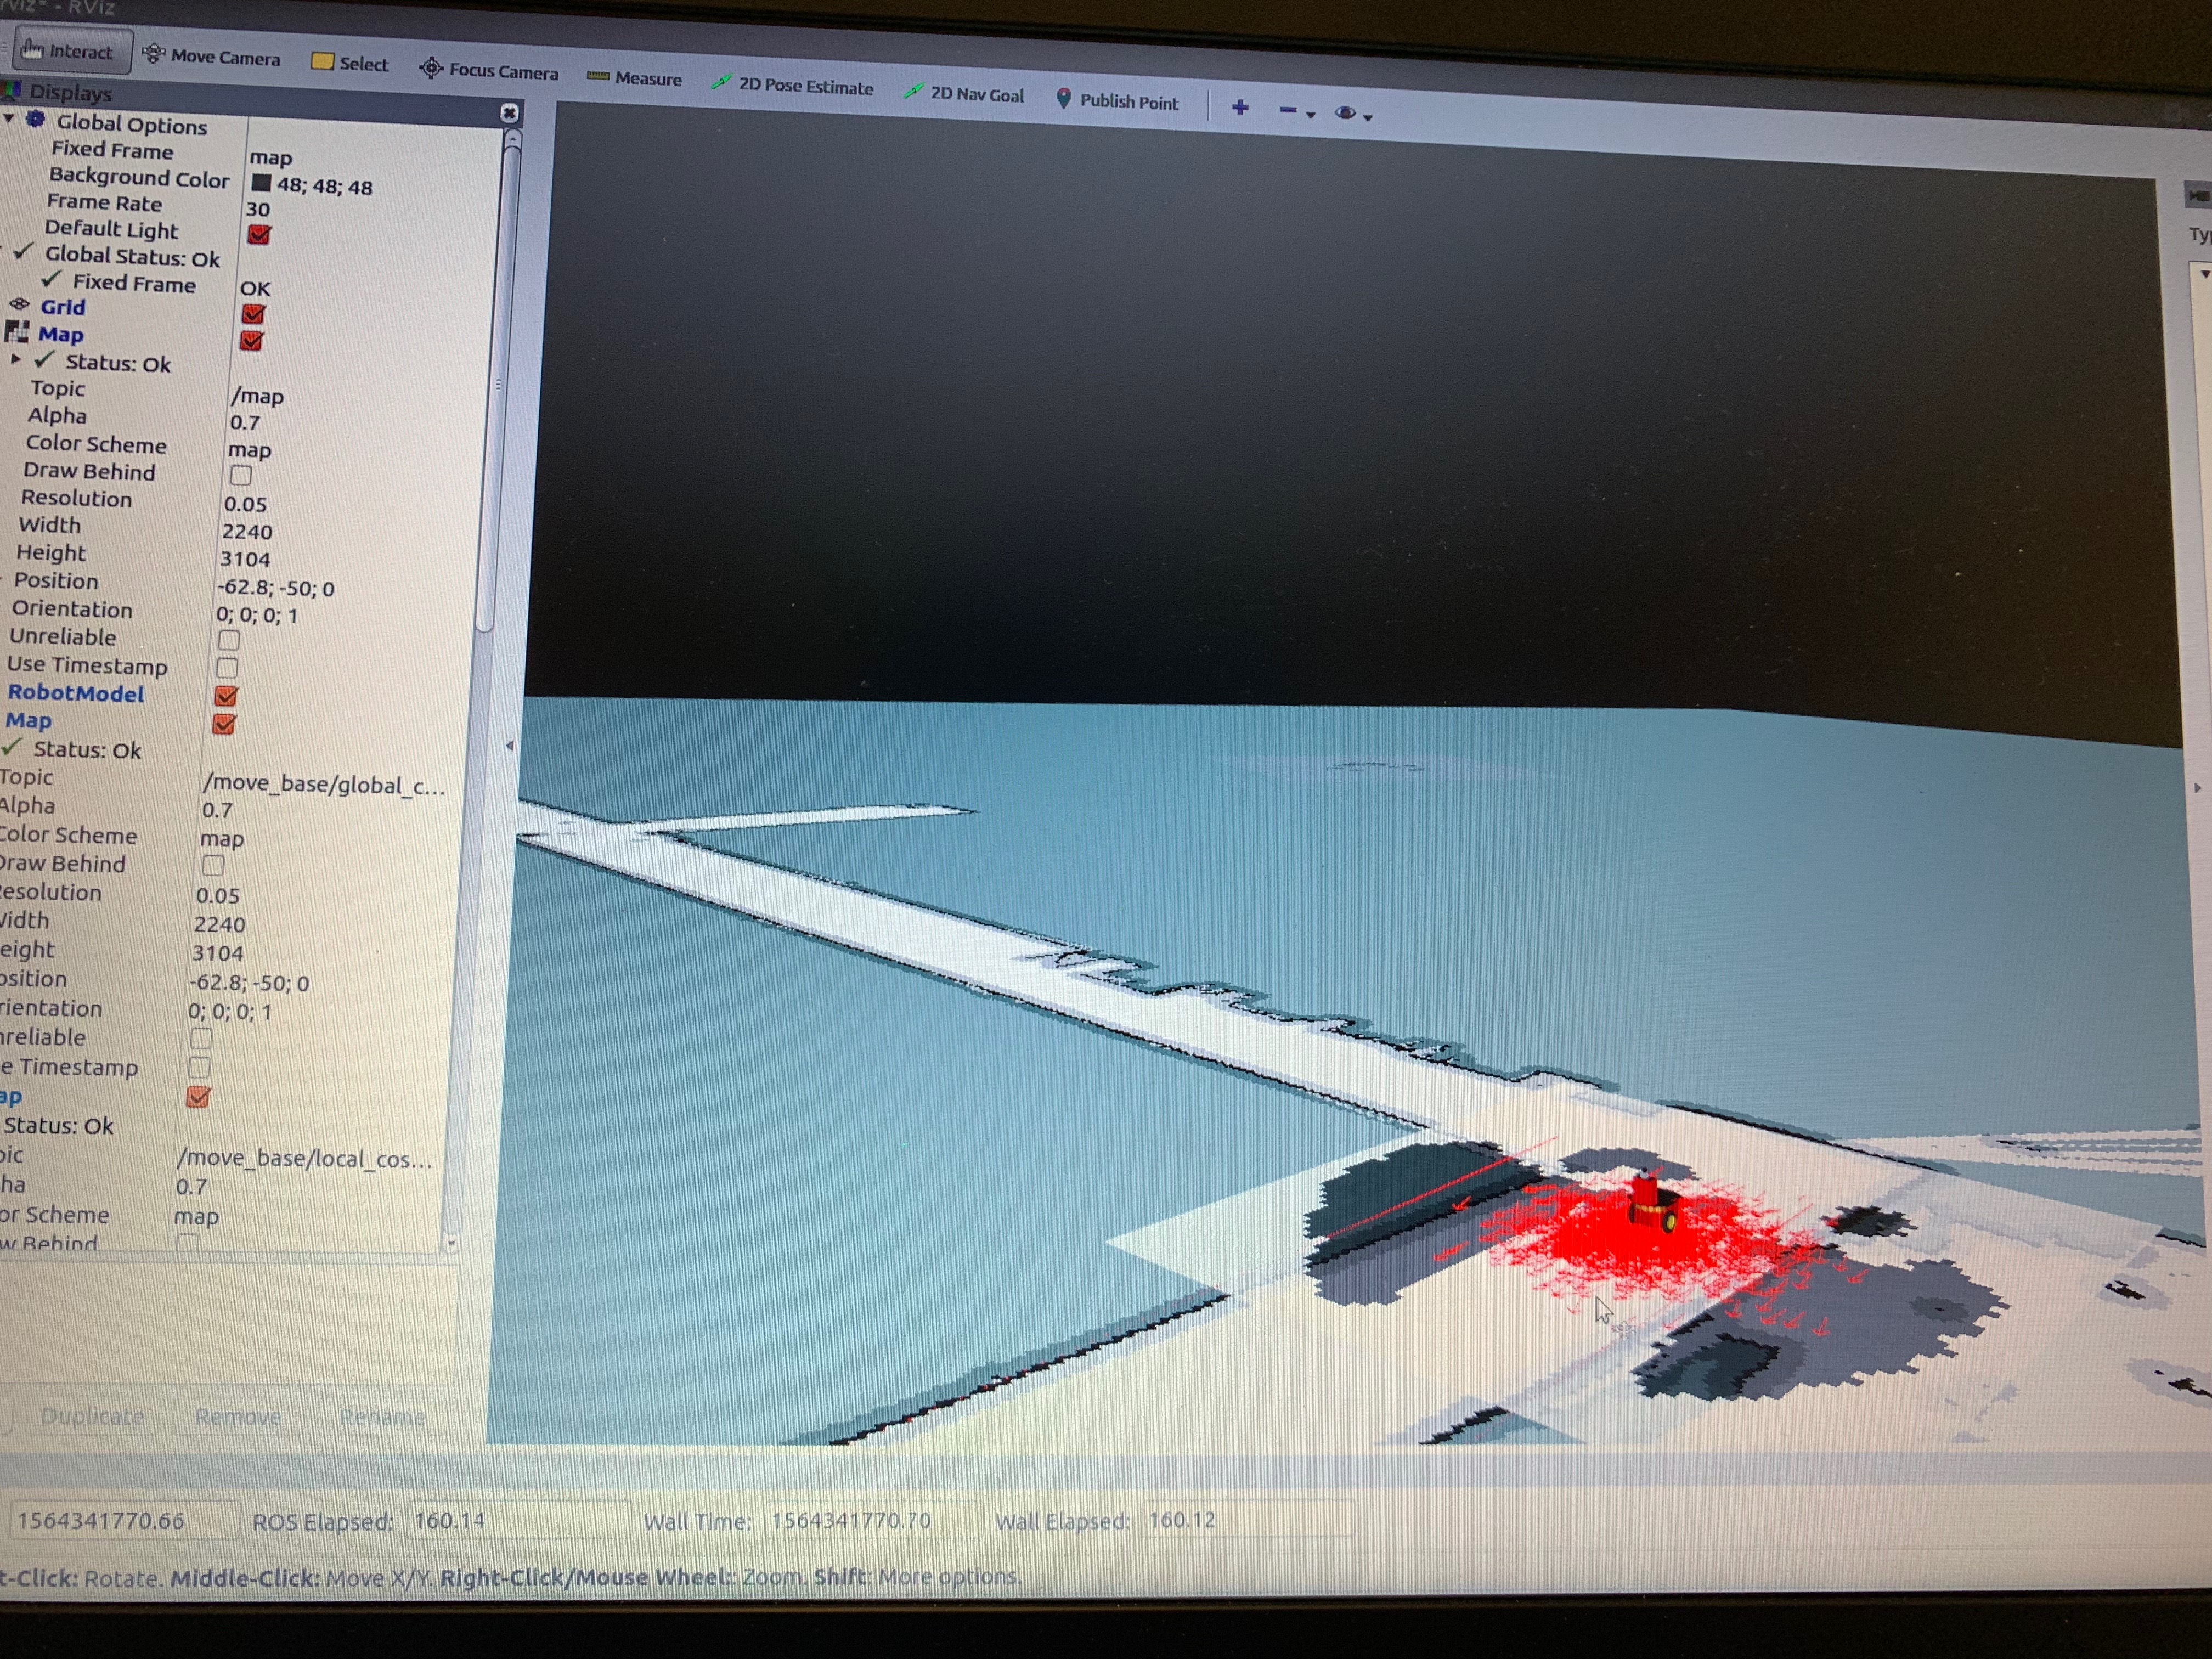
Task: Click the Wall Elapsed field 160.12
Action: tap(1248, 1520)
